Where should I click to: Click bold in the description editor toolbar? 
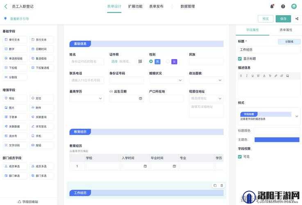(241, 76)
